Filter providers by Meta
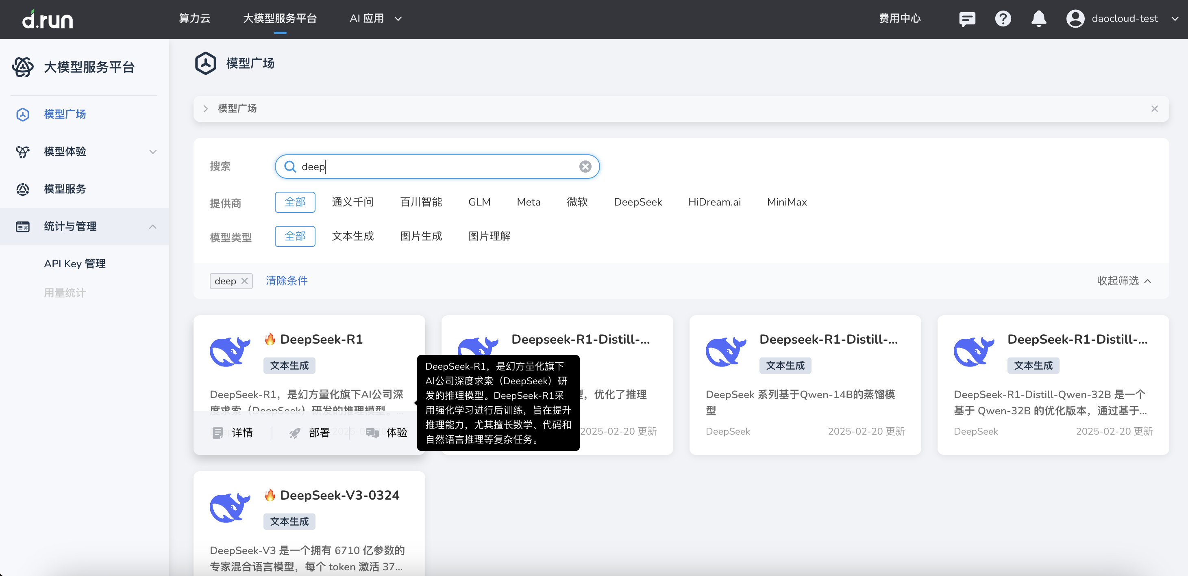The width and height of the screenshot is (1188, 576). [529, 202]
